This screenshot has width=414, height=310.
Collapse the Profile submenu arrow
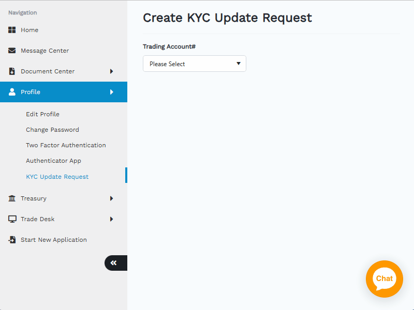(111, 92)
